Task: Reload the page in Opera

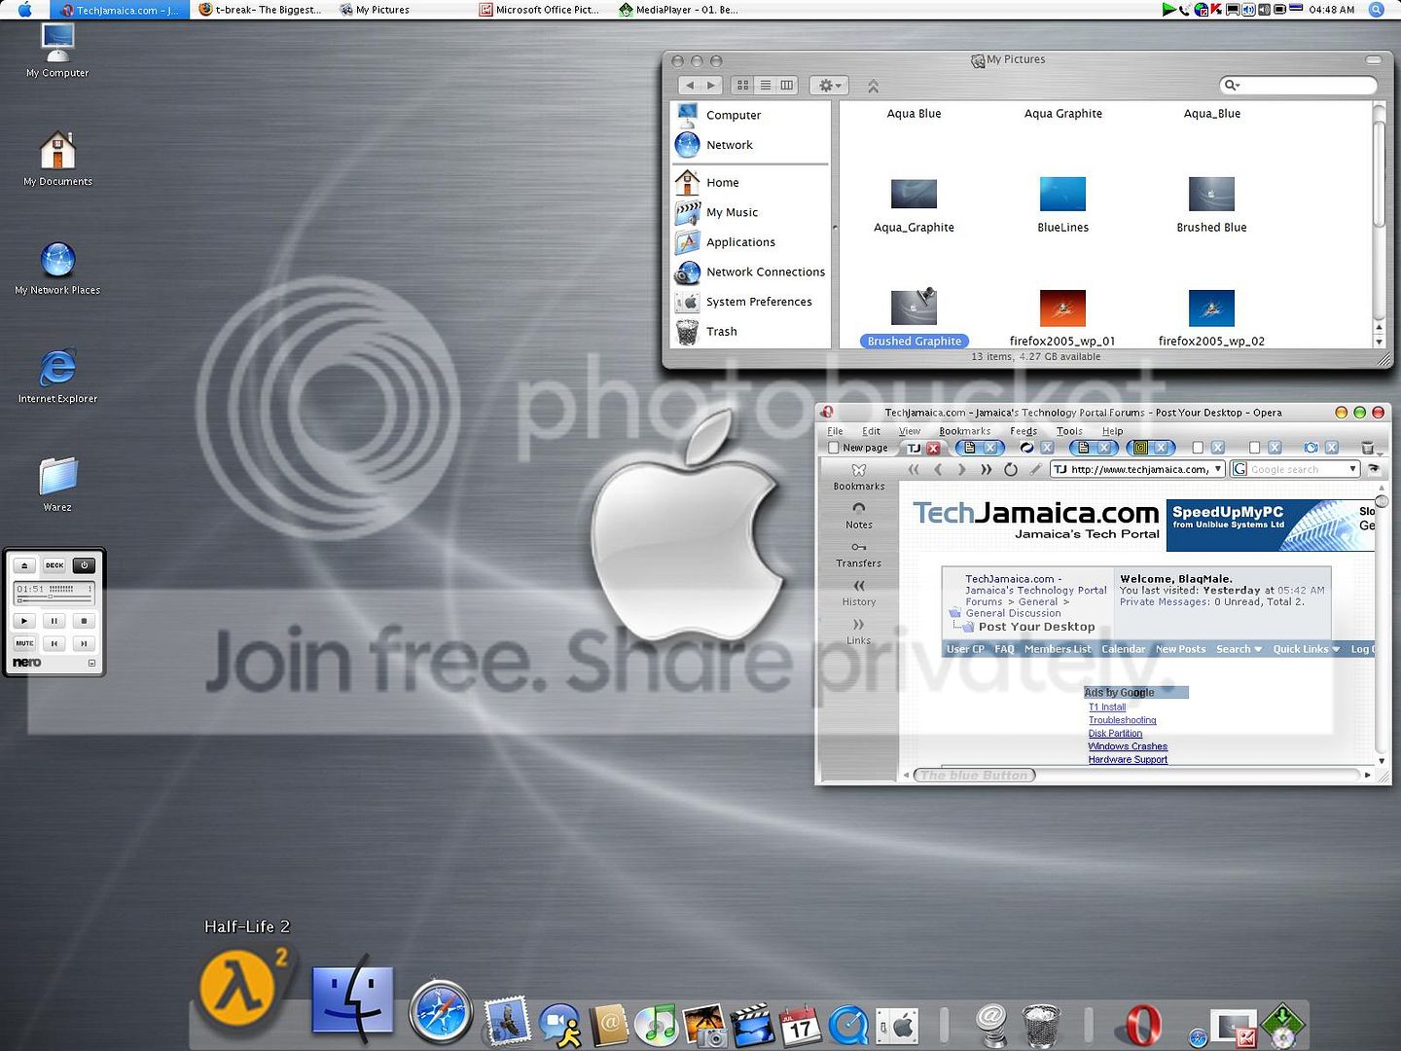Action: (1011, 469)
